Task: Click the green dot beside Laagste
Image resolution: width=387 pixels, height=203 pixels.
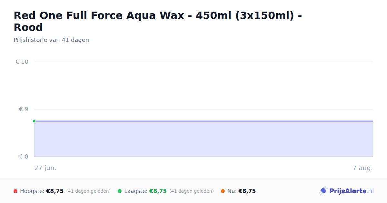Action: pyautogui.click(x=120, y=191)
